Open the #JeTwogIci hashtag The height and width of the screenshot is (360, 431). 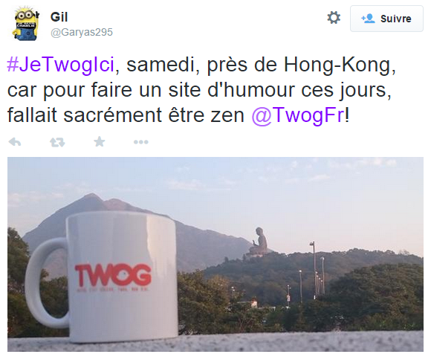pos(60,65)
